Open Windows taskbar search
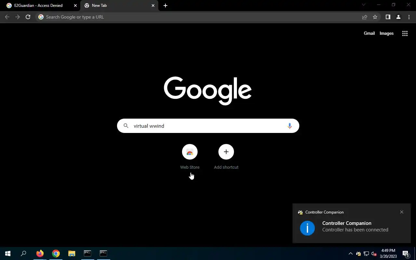 (x=23, y=253)
